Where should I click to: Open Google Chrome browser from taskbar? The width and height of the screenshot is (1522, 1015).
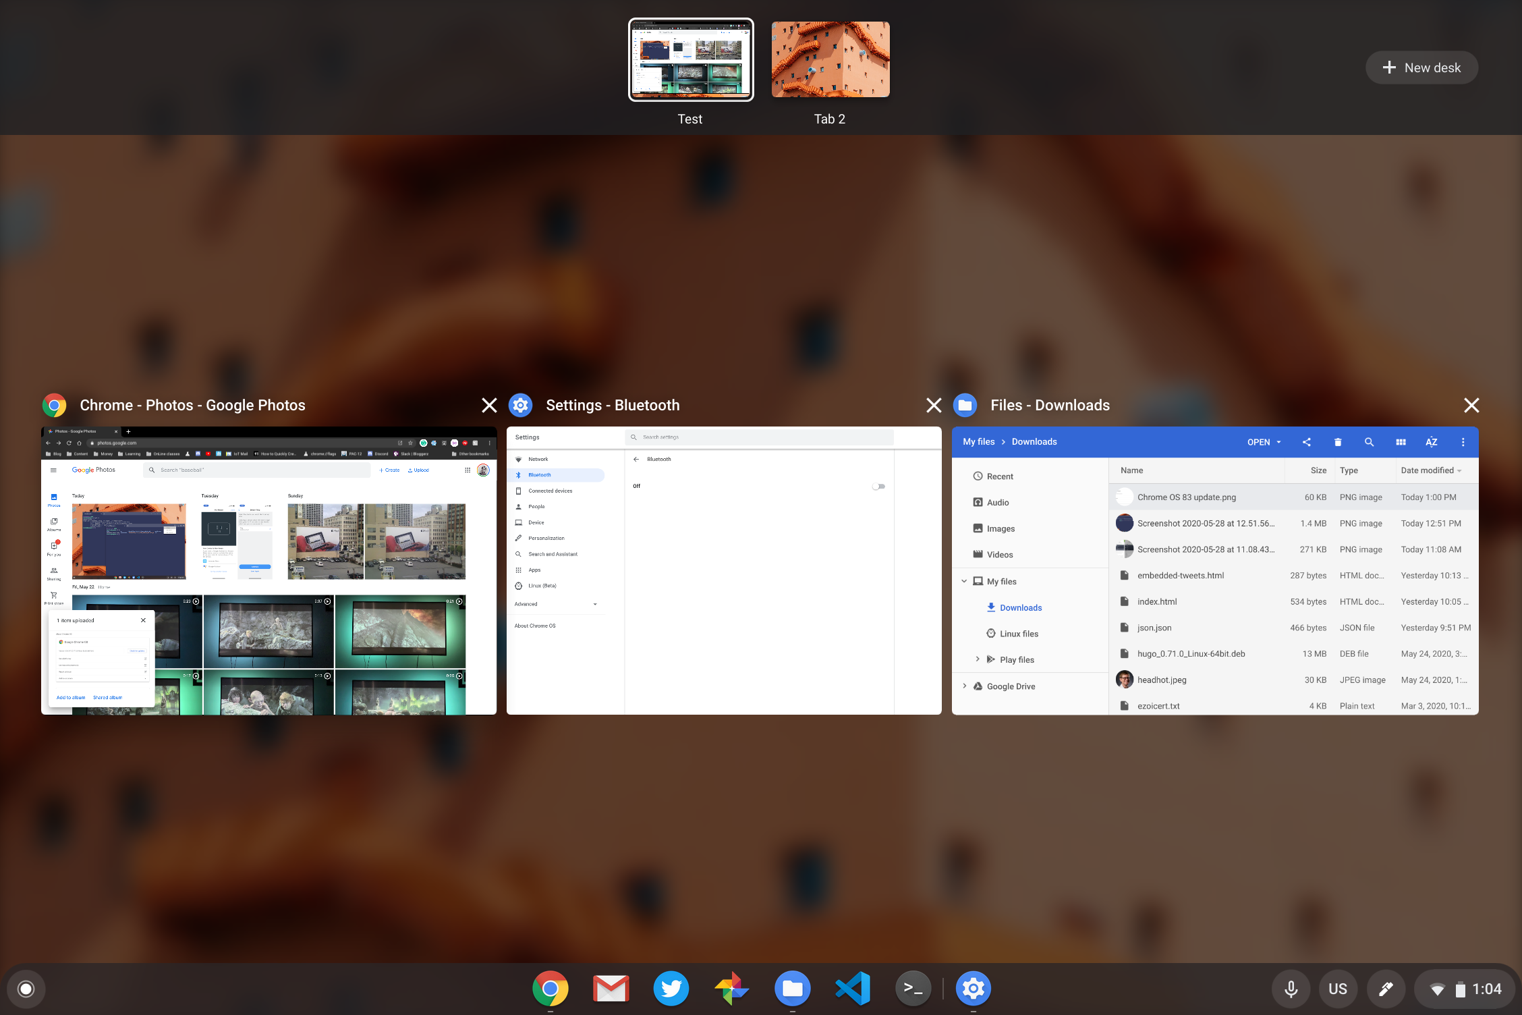[x=549, y=987]
